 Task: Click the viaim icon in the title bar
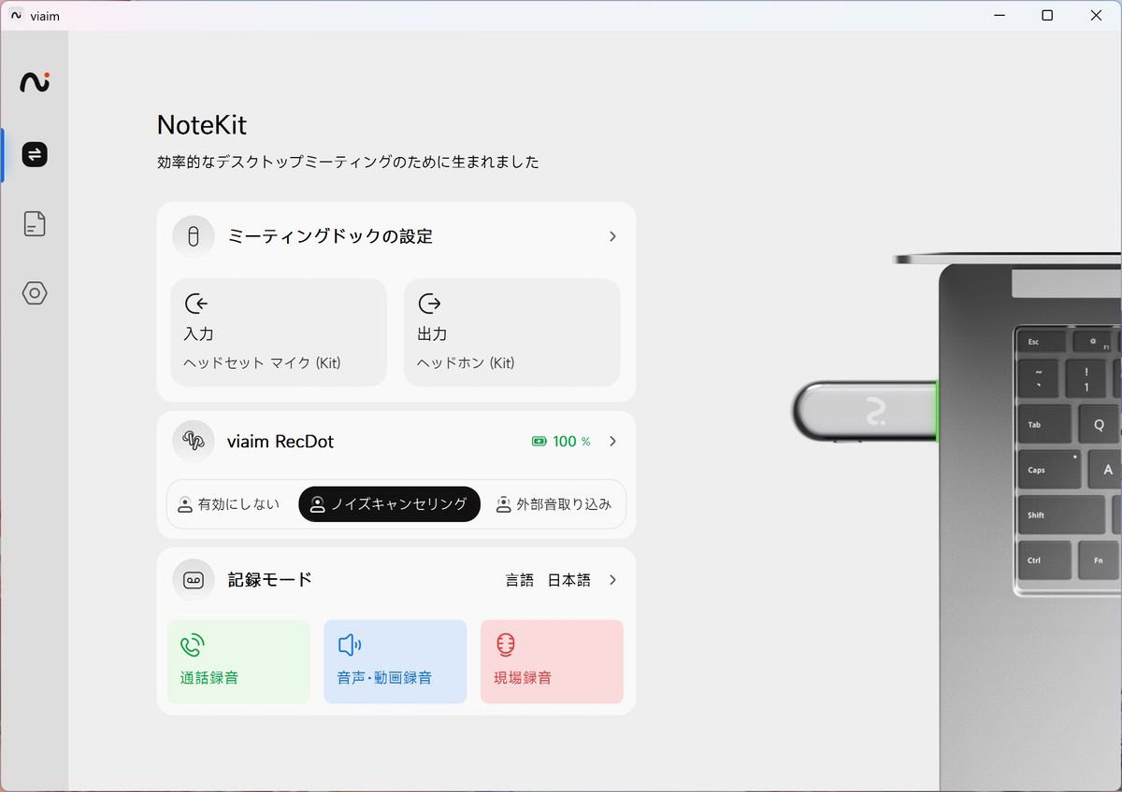tap(16, 15)
